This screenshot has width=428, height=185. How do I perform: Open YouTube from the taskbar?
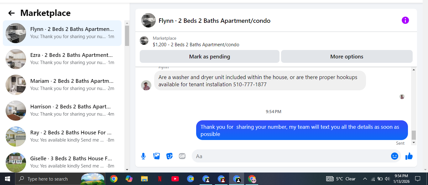pos(175,179)
